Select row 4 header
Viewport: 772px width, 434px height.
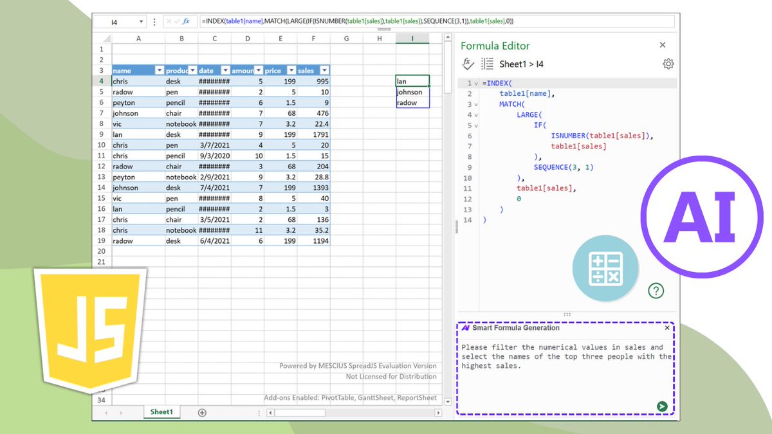coord(102,82)
